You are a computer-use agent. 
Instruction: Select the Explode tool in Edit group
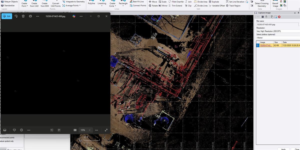213,2
